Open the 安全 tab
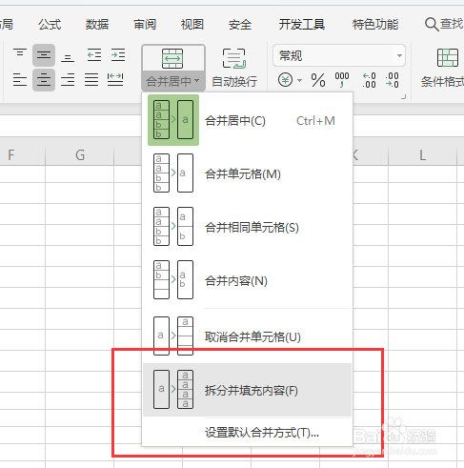The height and width of the screenshot is (468, 464). pos(240,25)
